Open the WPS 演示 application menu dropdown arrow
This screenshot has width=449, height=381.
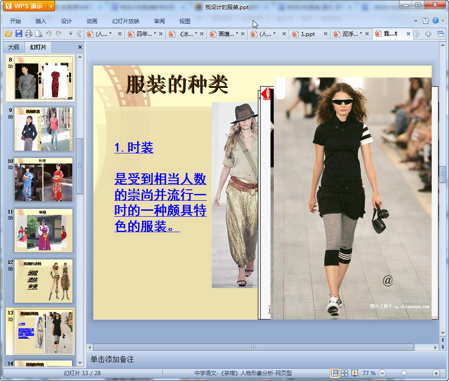click(x=51, y=6)
